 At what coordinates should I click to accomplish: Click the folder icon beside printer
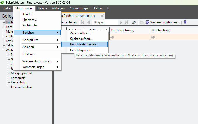click(x=142, y=22)
